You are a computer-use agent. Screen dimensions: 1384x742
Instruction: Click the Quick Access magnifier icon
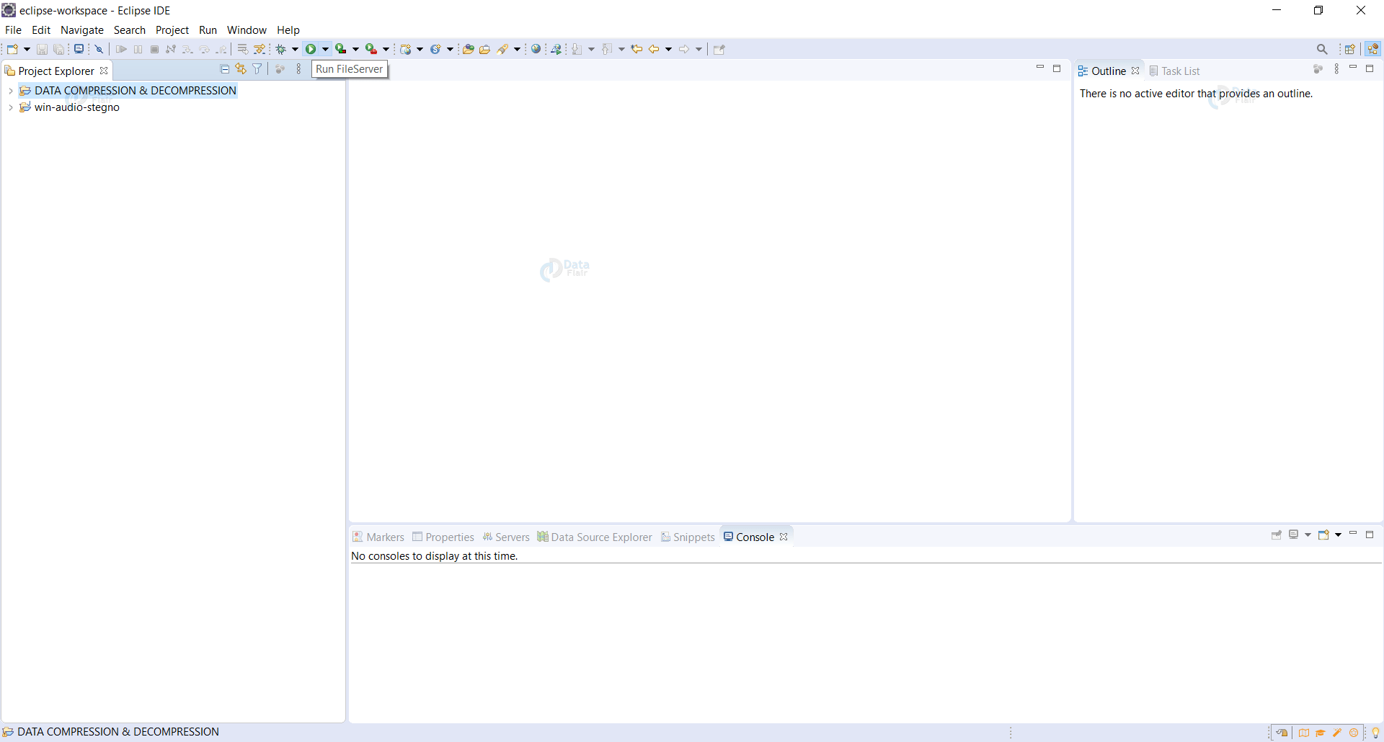point(1322,49)
